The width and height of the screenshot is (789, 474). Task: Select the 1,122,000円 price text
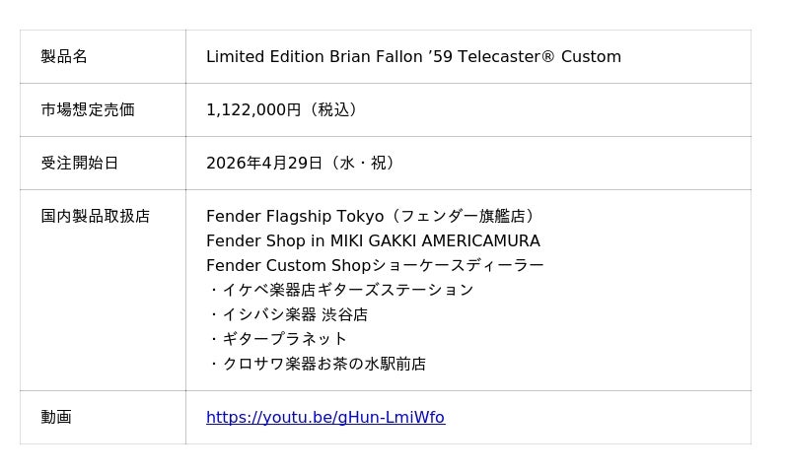click(x=253, y=110)
